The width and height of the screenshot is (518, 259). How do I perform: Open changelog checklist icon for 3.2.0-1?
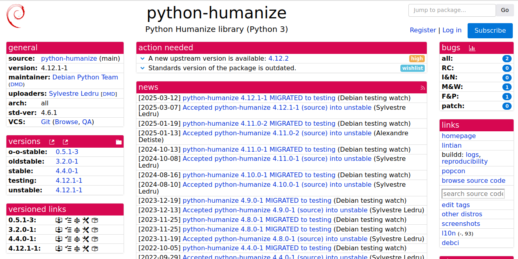[x=68, y=229]
